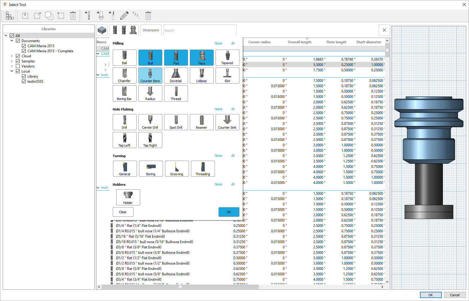469x301 pixels.
Task: Click the vertical scrollbar down arrow
Action: tap(387, 282)
